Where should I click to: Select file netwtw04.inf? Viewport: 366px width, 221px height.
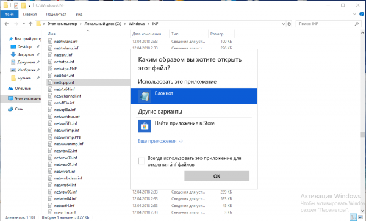[65, 199]
